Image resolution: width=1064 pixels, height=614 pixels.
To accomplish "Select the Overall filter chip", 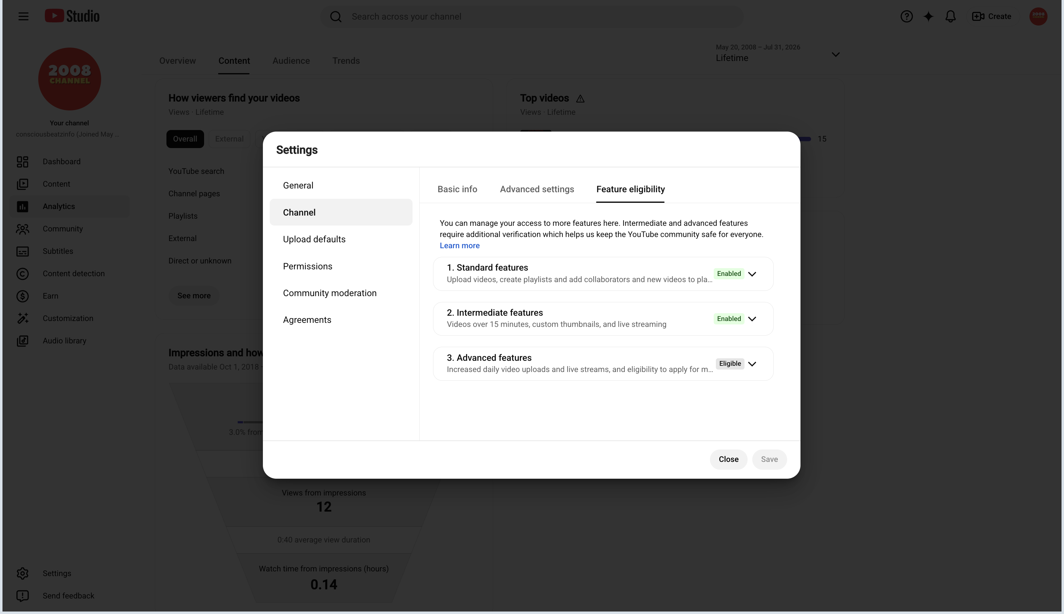I will pyautogui.click(x=185, y=139).
